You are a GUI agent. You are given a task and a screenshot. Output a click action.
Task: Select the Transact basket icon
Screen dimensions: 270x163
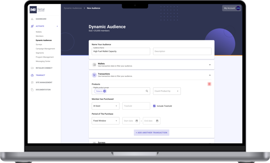tap(32, 75)
